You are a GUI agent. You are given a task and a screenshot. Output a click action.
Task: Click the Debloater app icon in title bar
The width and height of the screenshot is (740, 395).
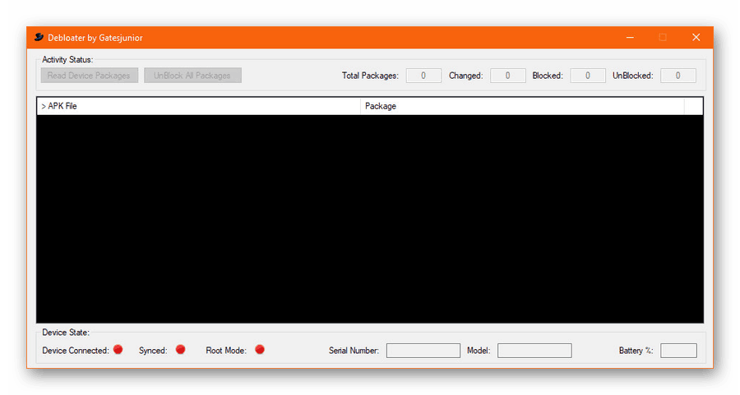pos(39,37)
